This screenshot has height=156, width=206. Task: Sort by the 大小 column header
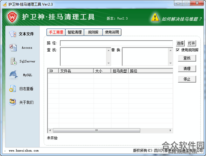coord(102,71)
